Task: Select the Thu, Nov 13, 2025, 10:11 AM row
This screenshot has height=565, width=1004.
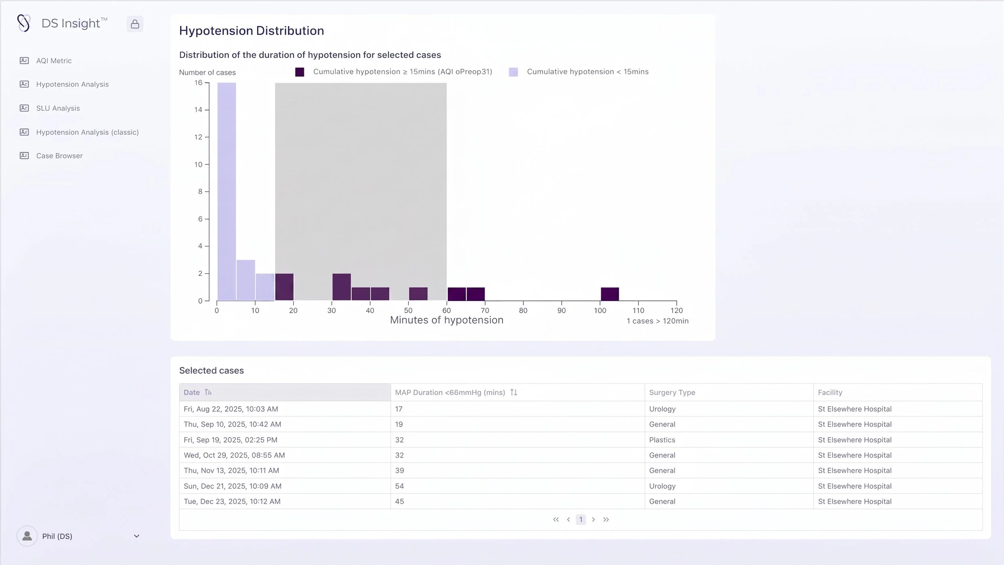Action: (x=581, y=470)
